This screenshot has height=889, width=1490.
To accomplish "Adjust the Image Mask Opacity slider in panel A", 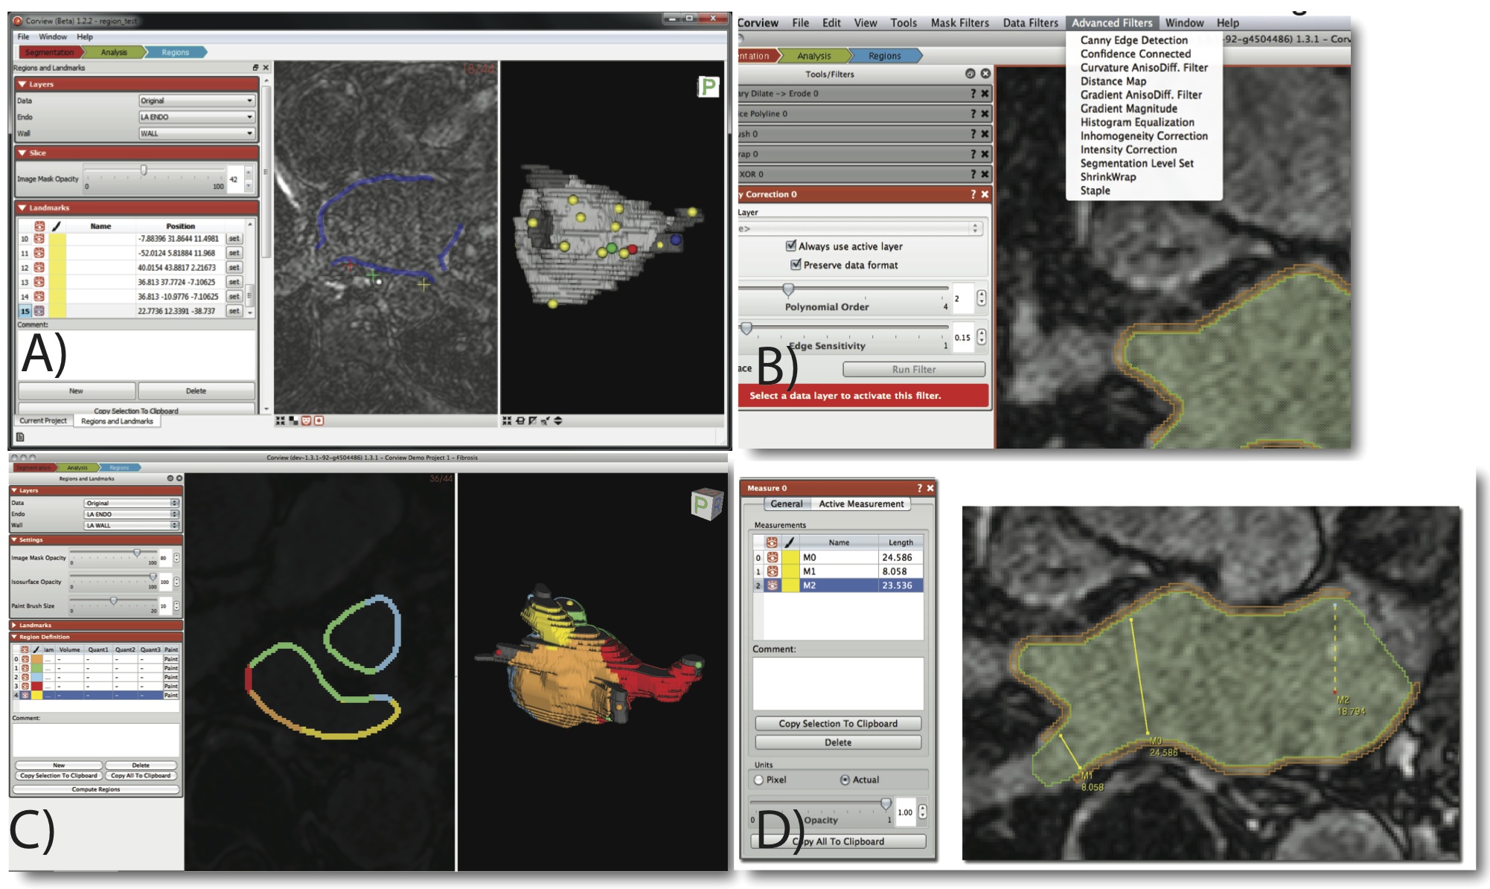I will 144,170.
